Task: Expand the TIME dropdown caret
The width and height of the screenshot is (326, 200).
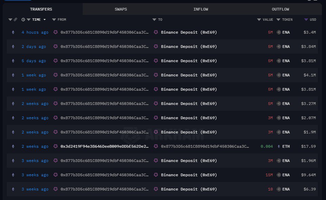Action: pyautogui.click(x=44, y=20)
